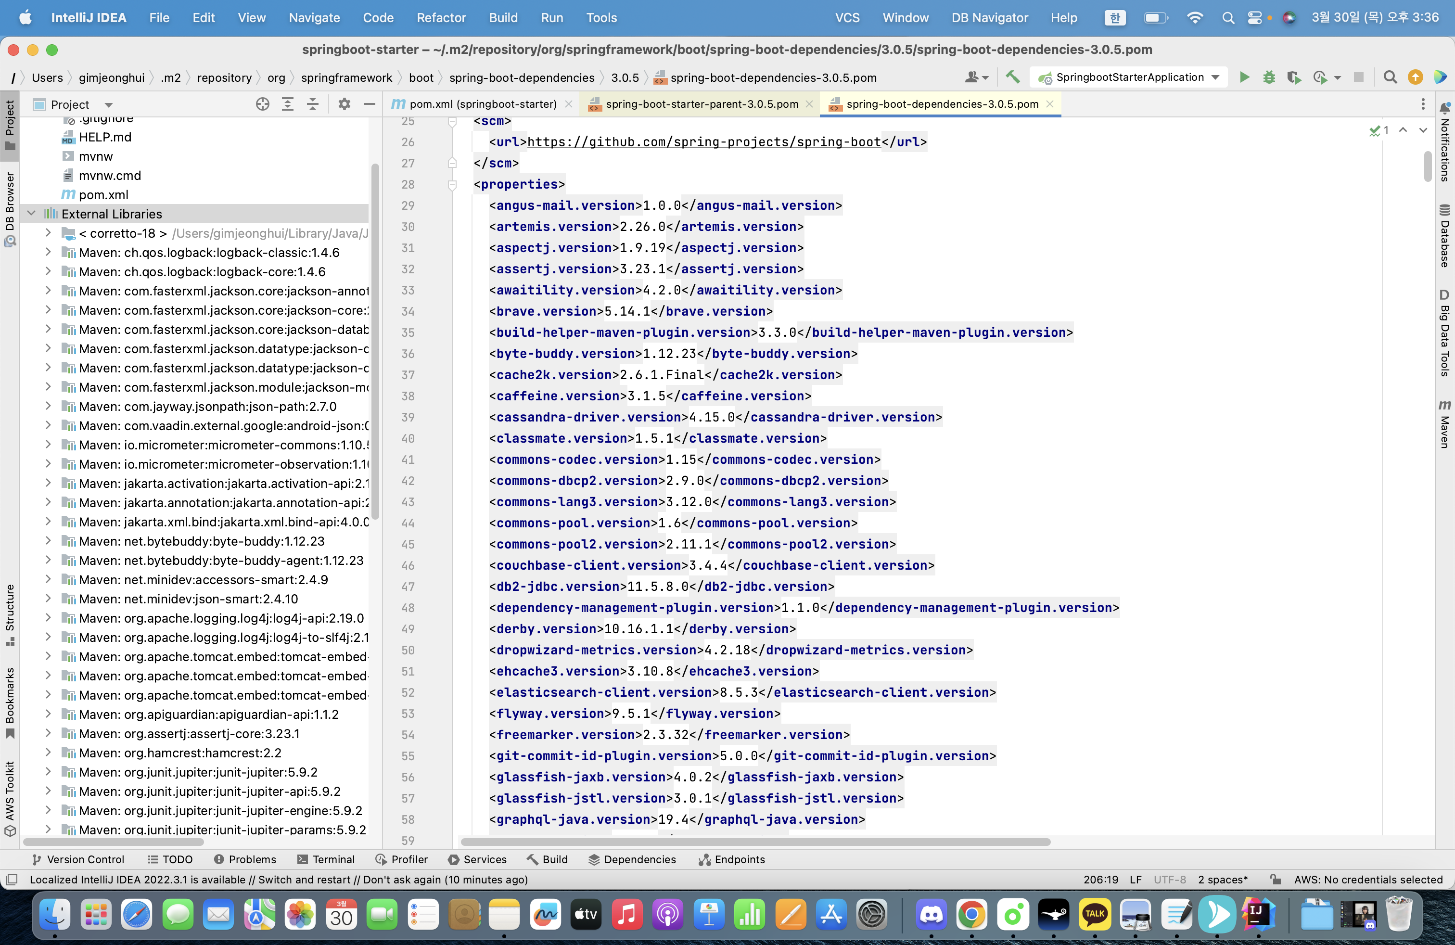
Task: Expand Maven logback-classic:1.4.6 library
Action: 48,253
